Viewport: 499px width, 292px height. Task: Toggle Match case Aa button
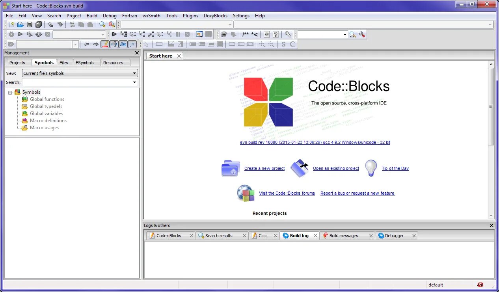(123, 44)
